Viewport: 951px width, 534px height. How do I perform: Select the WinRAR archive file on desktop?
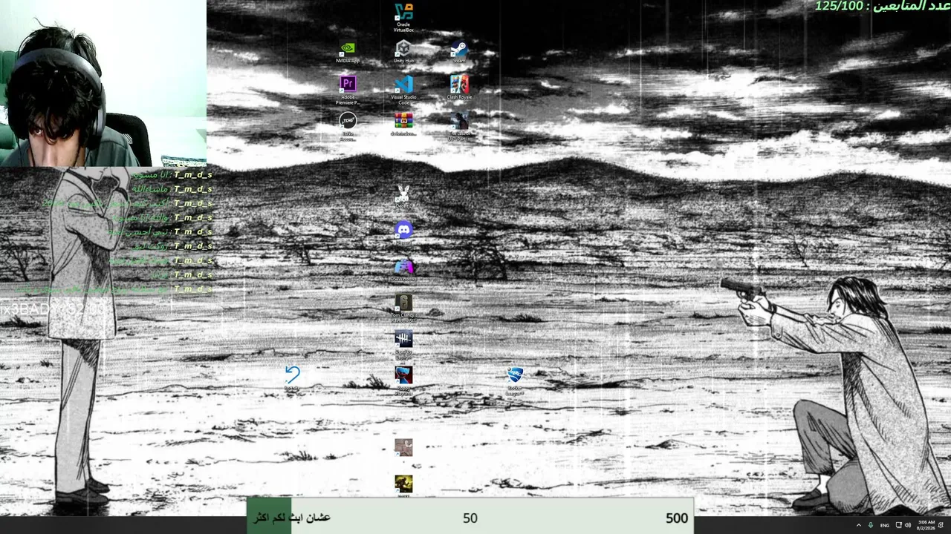[x=403, y=124]
